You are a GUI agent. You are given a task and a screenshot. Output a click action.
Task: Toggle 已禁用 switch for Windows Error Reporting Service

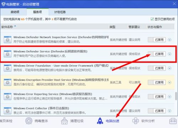point(157,97)
